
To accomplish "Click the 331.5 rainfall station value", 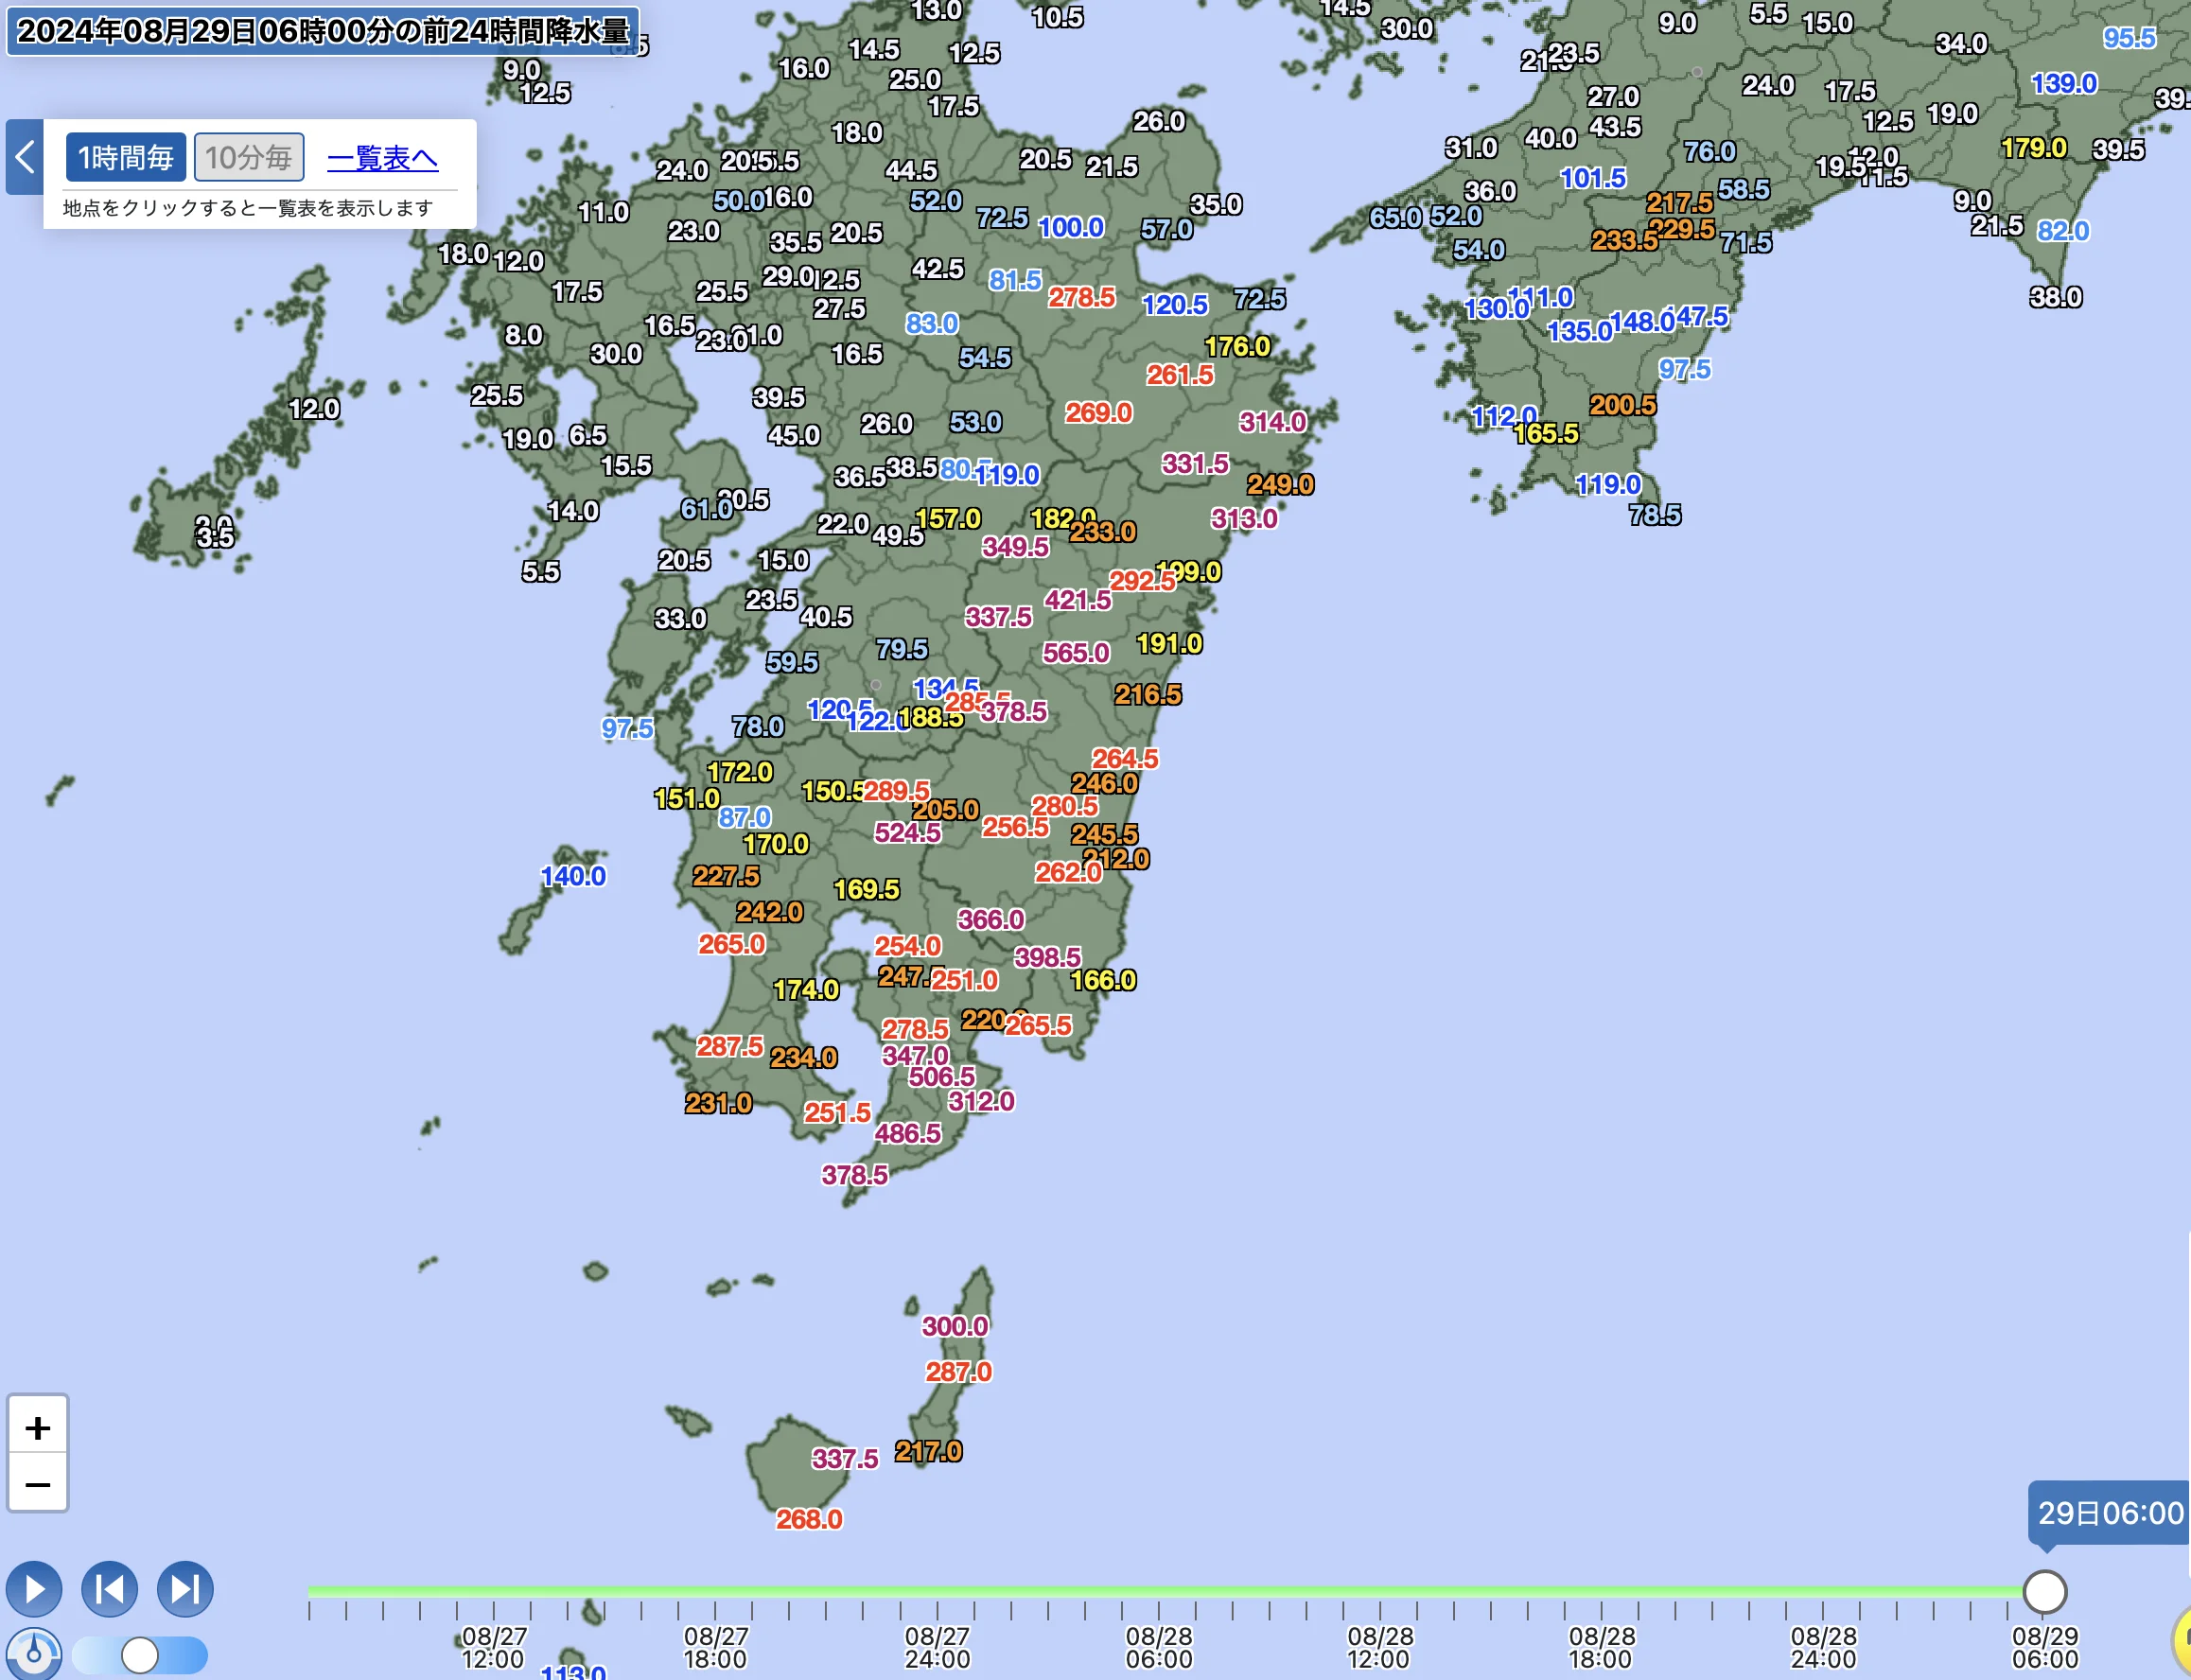I will (x=1195, y=463).
